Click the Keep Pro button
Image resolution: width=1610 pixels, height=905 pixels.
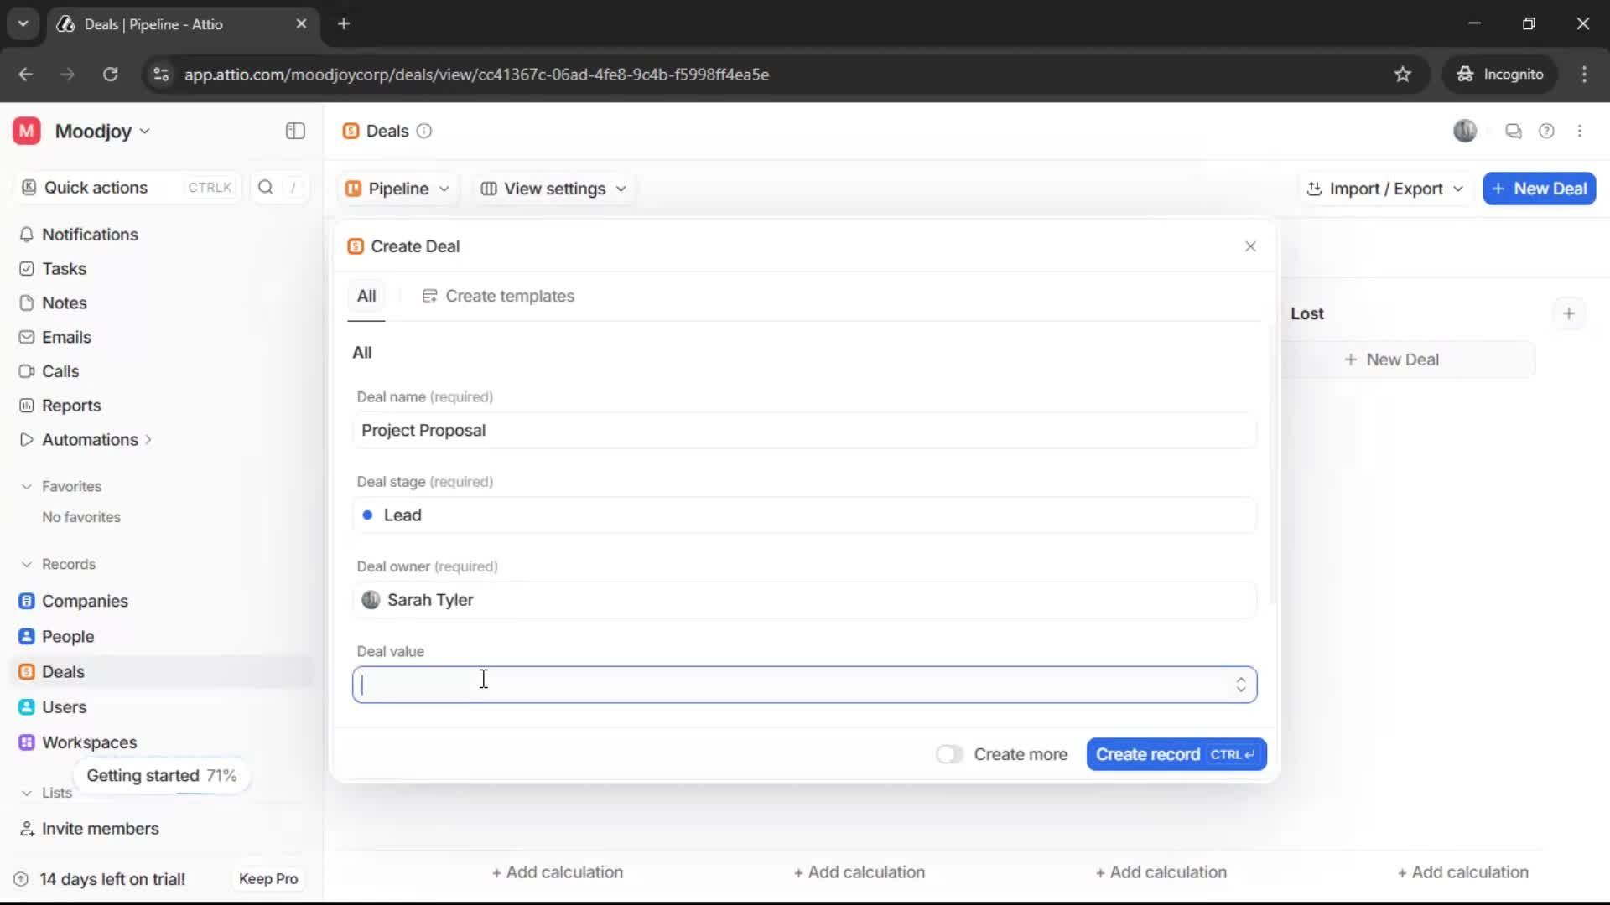[267, 878]
